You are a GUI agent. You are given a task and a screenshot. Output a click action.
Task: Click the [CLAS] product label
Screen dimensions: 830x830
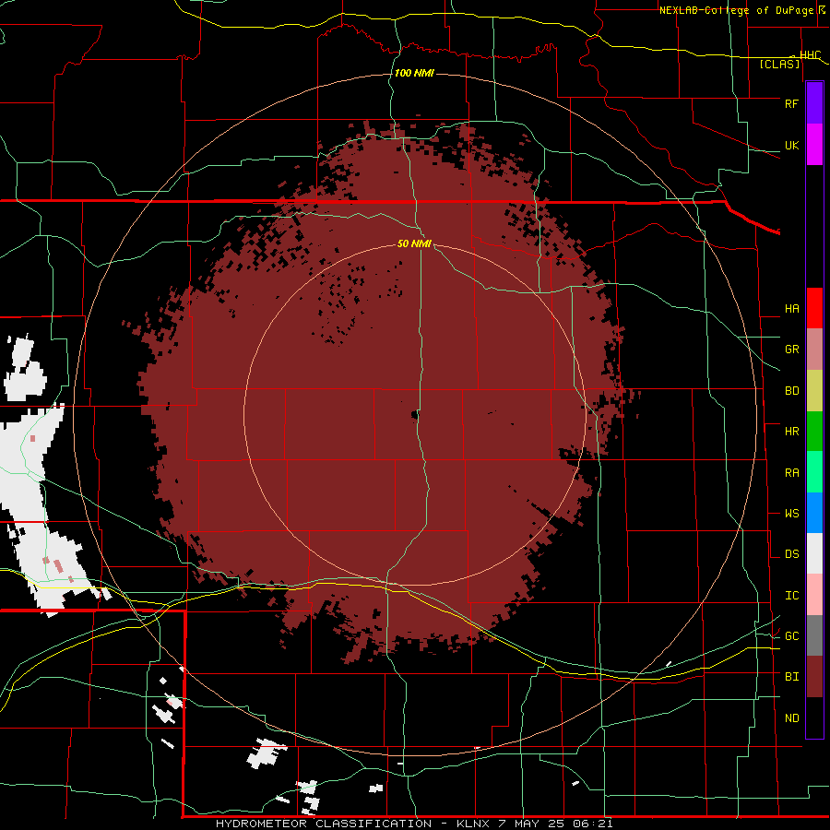click(779, 64)
